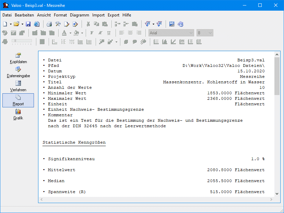Open the help book icon
Screen dimensions: 284x213
[180, 24]
